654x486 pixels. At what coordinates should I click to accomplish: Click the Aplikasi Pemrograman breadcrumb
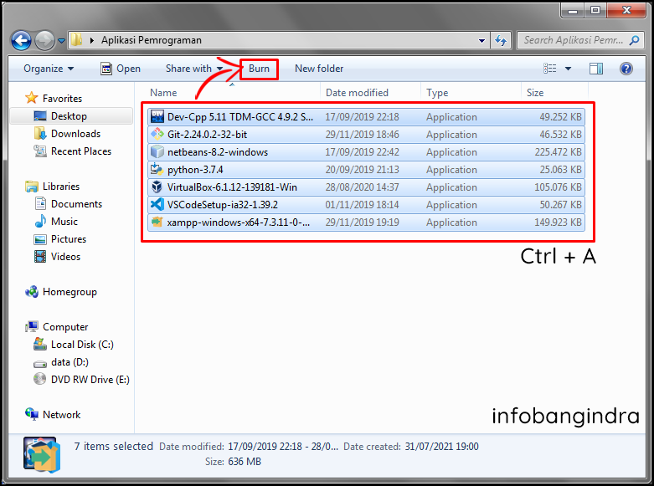(151, 40)
